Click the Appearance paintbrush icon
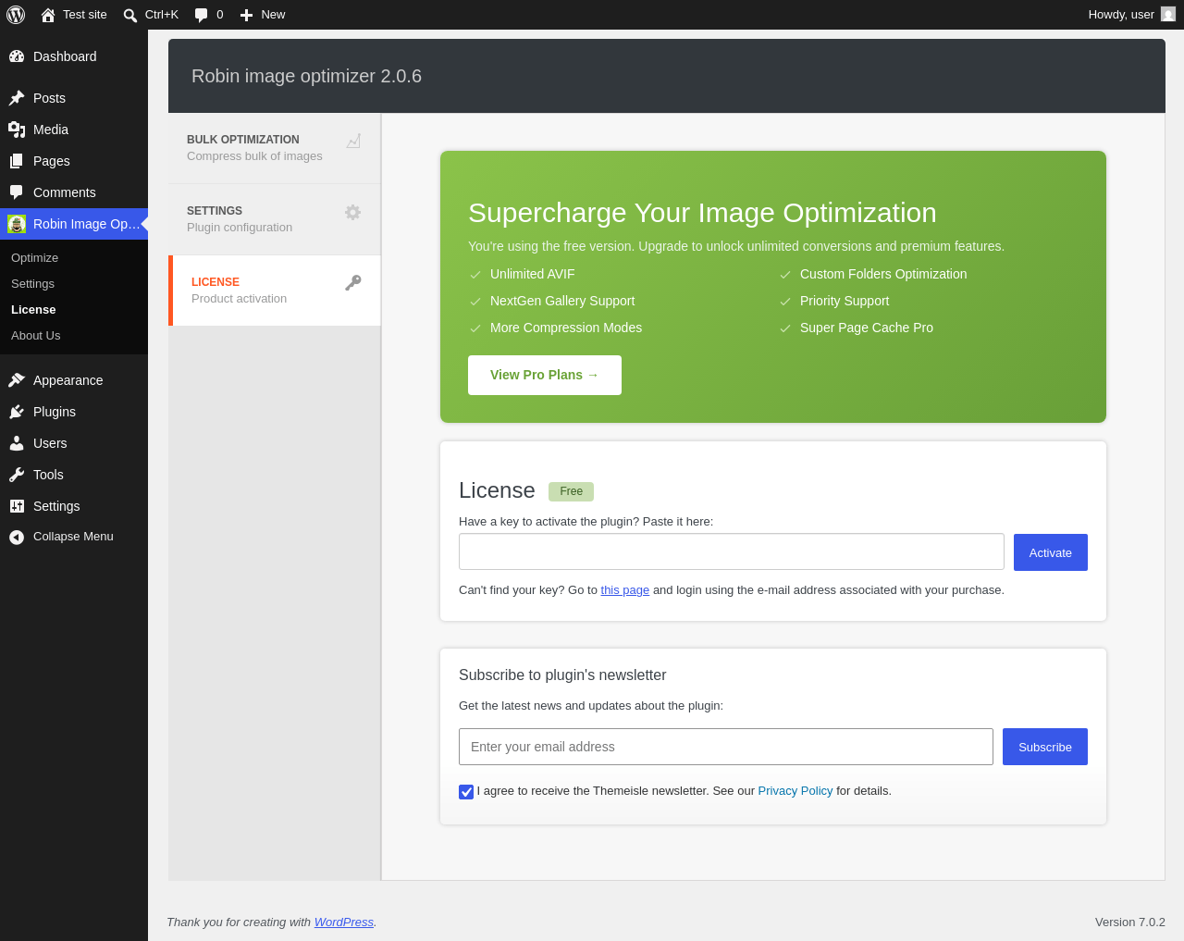 pos(17,380)
